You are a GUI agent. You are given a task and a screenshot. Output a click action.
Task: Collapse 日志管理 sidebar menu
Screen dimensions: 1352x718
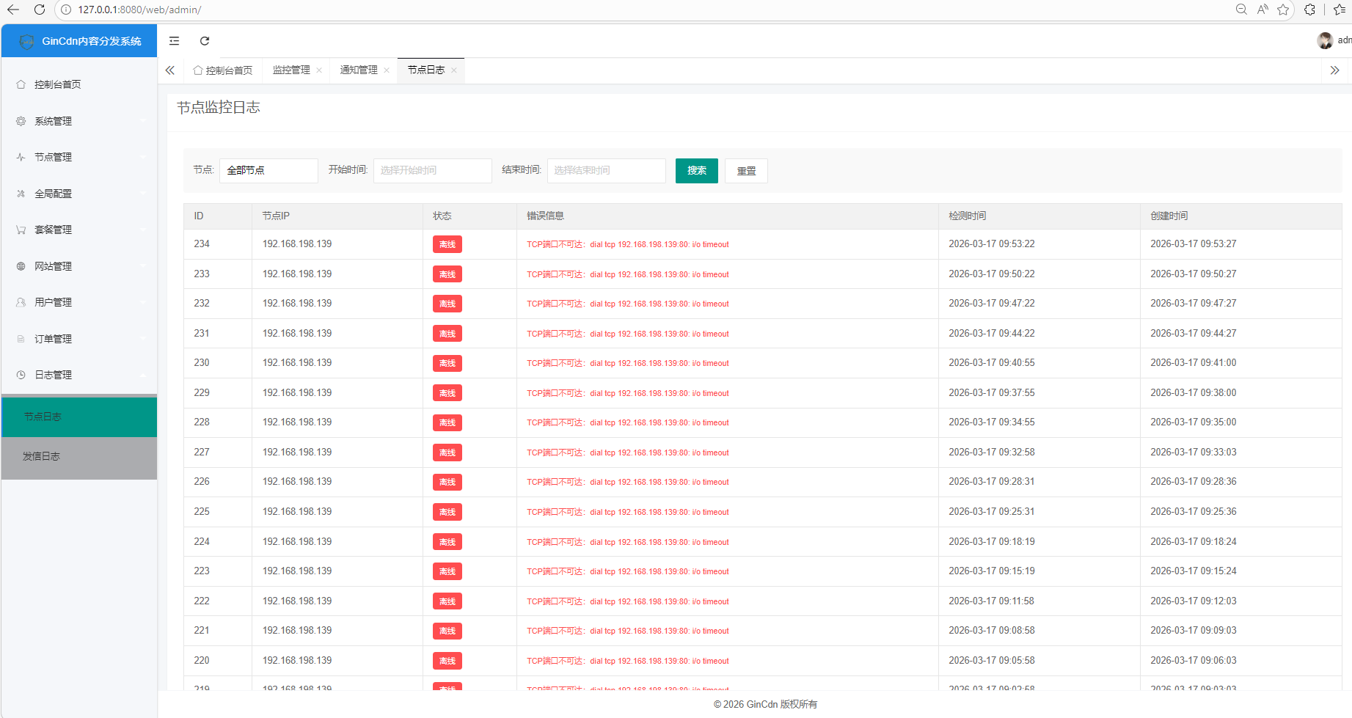pos(78,375)
